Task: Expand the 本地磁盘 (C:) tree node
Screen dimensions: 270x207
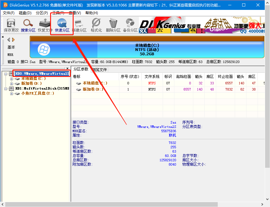Action: point(11,78)
